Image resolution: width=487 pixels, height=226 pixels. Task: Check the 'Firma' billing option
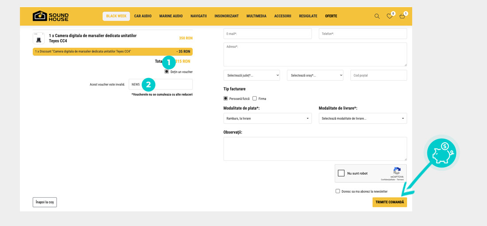point(255,98)
